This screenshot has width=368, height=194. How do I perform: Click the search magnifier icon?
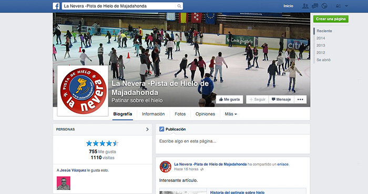pos(179,6)
